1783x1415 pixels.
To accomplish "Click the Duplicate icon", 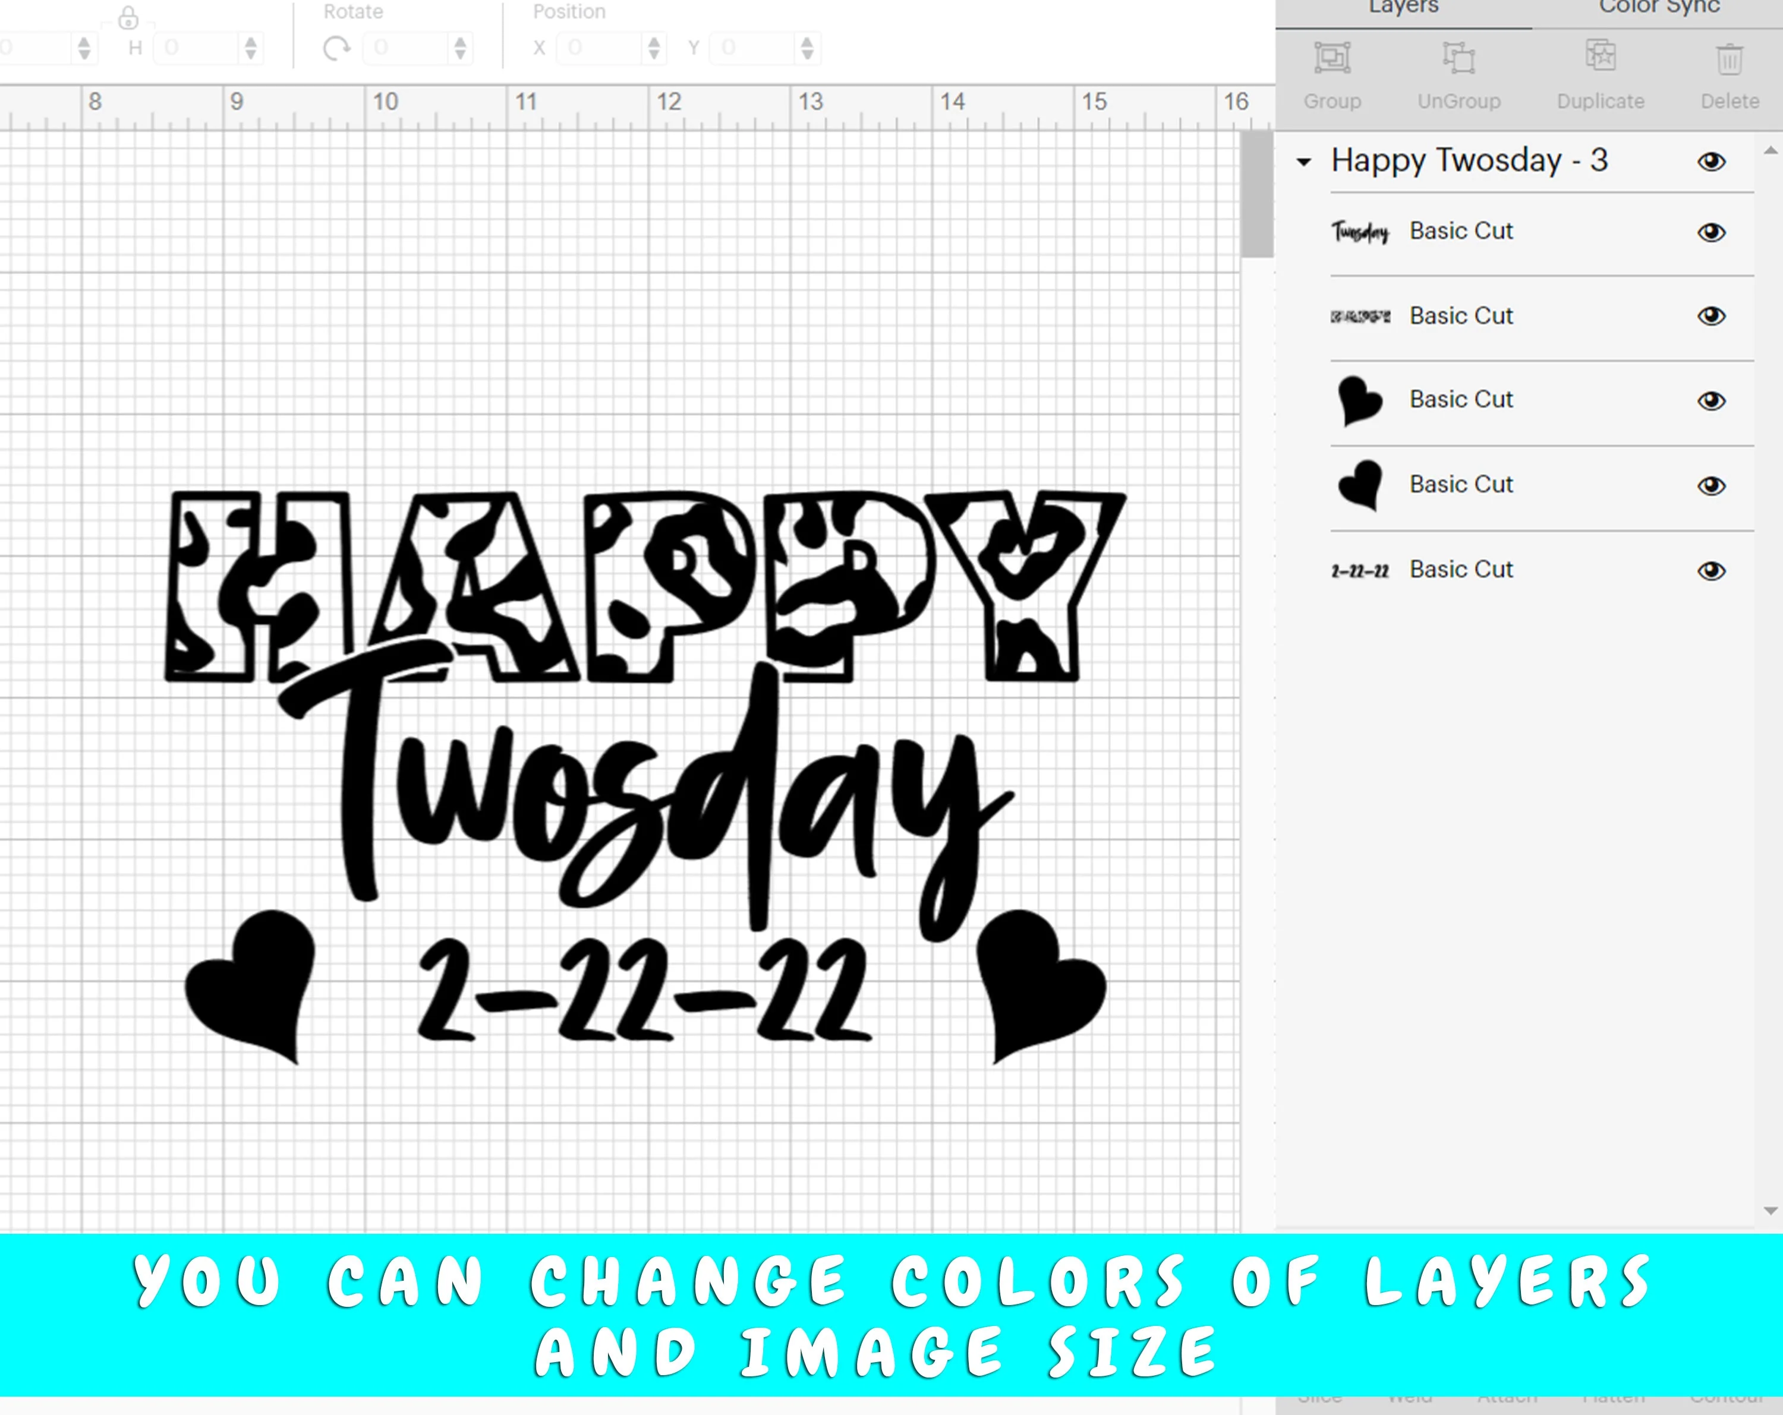I will click(1601, 56).
